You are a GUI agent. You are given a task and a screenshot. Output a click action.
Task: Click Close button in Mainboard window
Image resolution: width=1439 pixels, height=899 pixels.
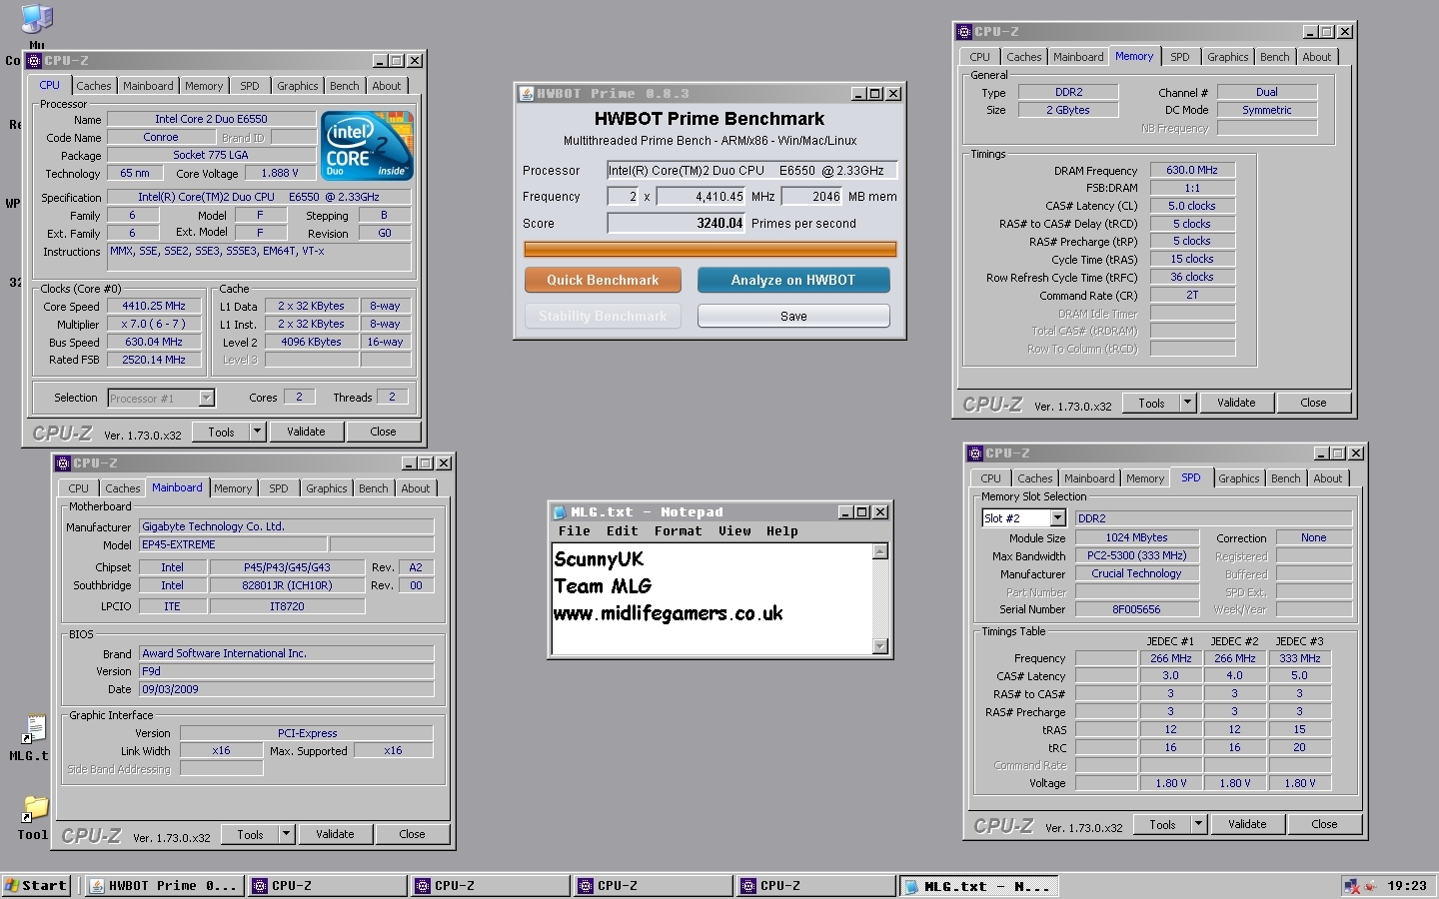coord(412,834)
